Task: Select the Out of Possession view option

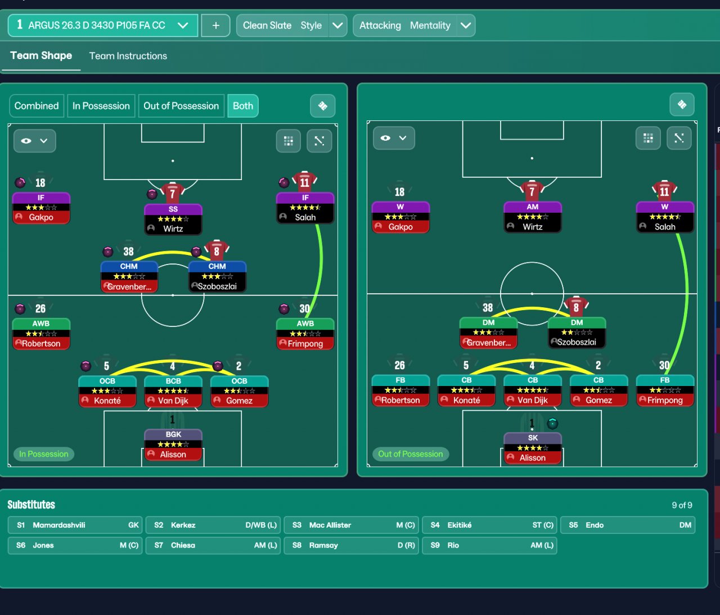Action: (x=181, y=106)
